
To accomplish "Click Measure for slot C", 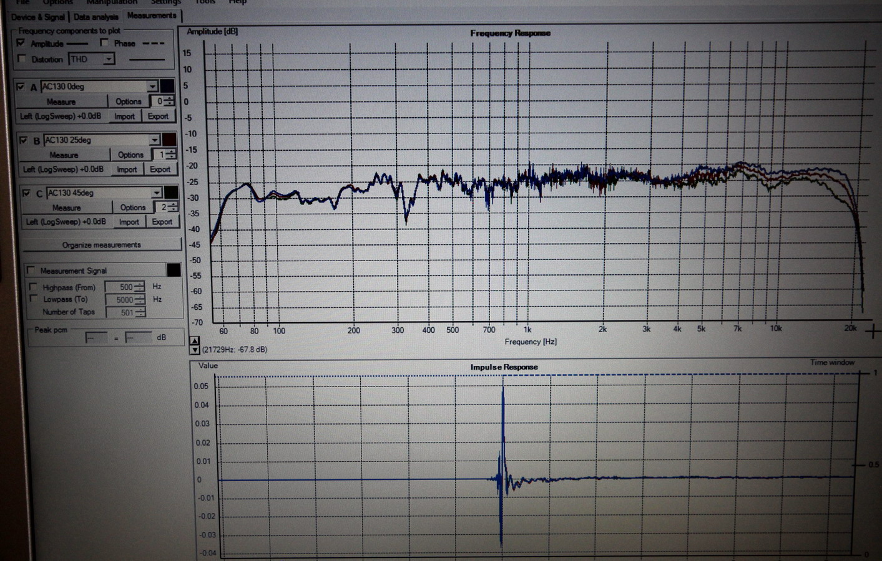I will click(66, 208).
